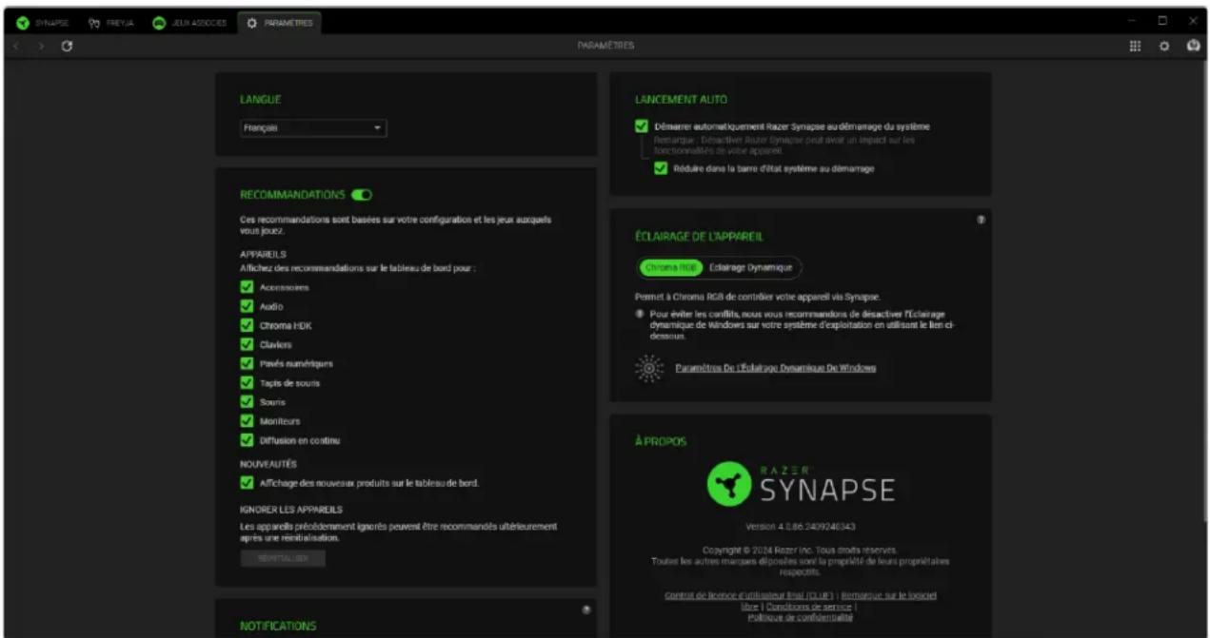
Task: Open the Langue dropdown showing Français
Action: click(313, 127)
